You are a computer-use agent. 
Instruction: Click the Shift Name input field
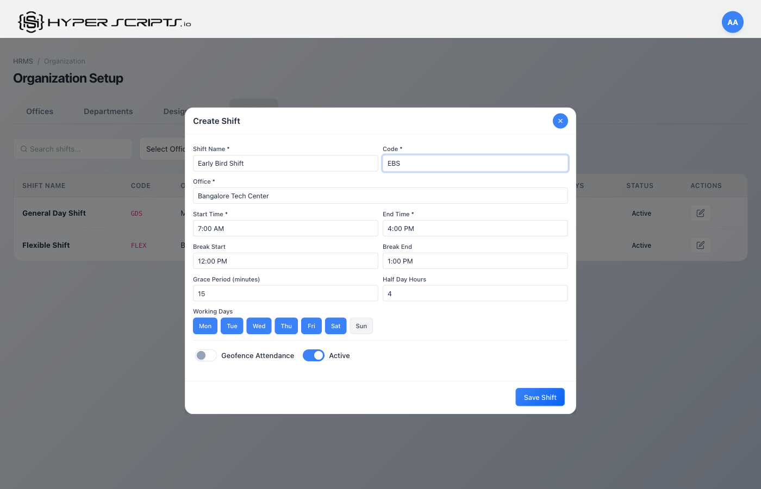285,164
